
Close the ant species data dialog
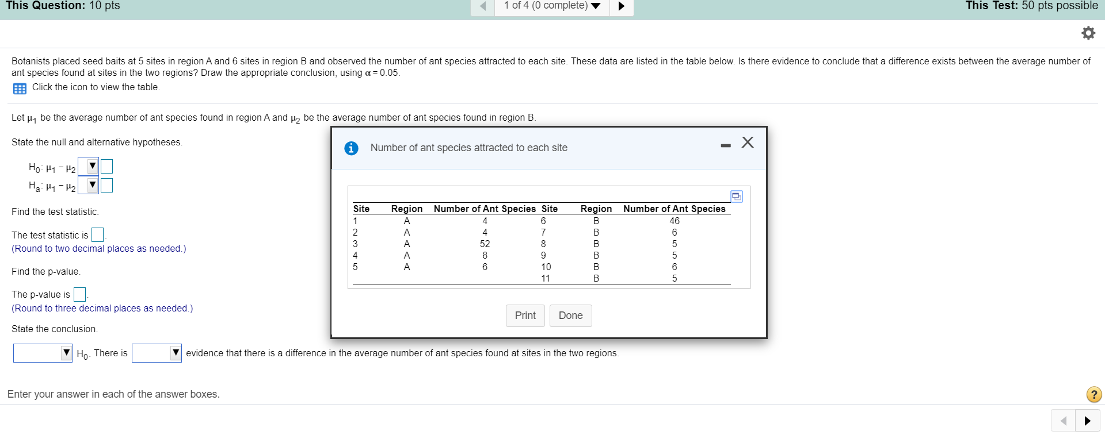748,142
